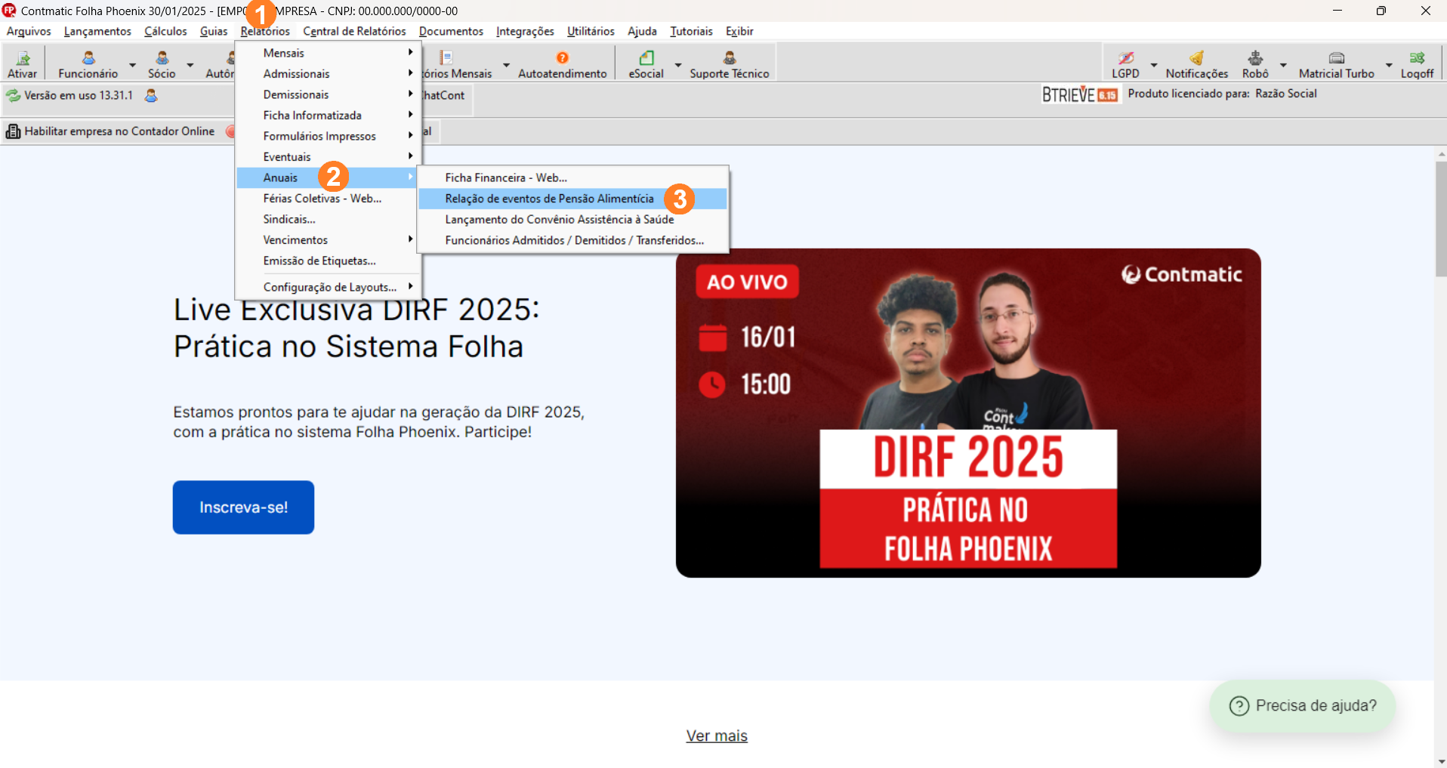Open the Lançamentos menu
The height and width of the screenshot is (768, 1447).
[97, 31]
